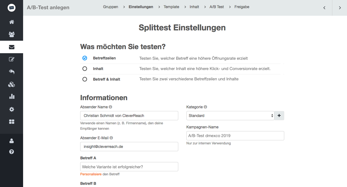Go to next step with right arrow
The image size is (347, 187).
coord(340,8)
